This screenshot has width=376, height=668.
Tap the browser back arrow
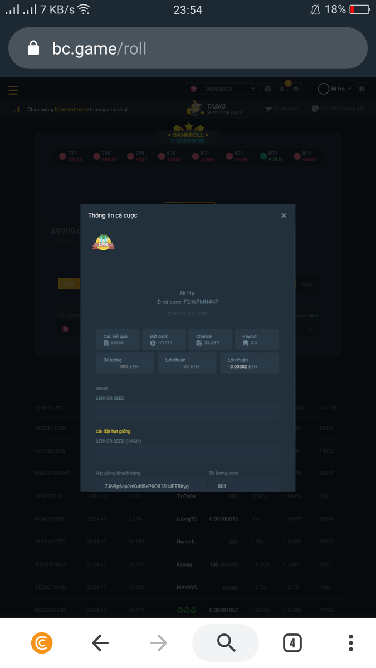[x=100, y=644]
